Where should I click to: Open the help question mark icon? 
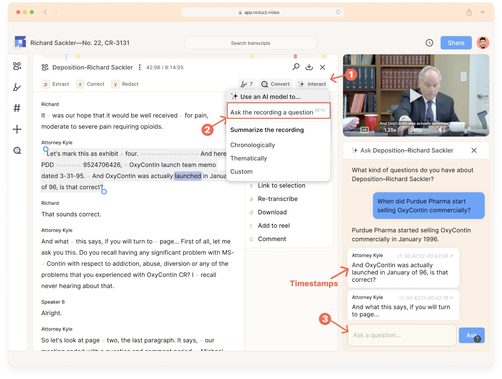click(478, 339)
